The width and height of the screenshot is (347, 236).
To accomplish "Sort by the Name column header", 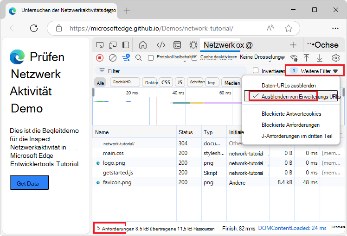I will tap(135, 132).
